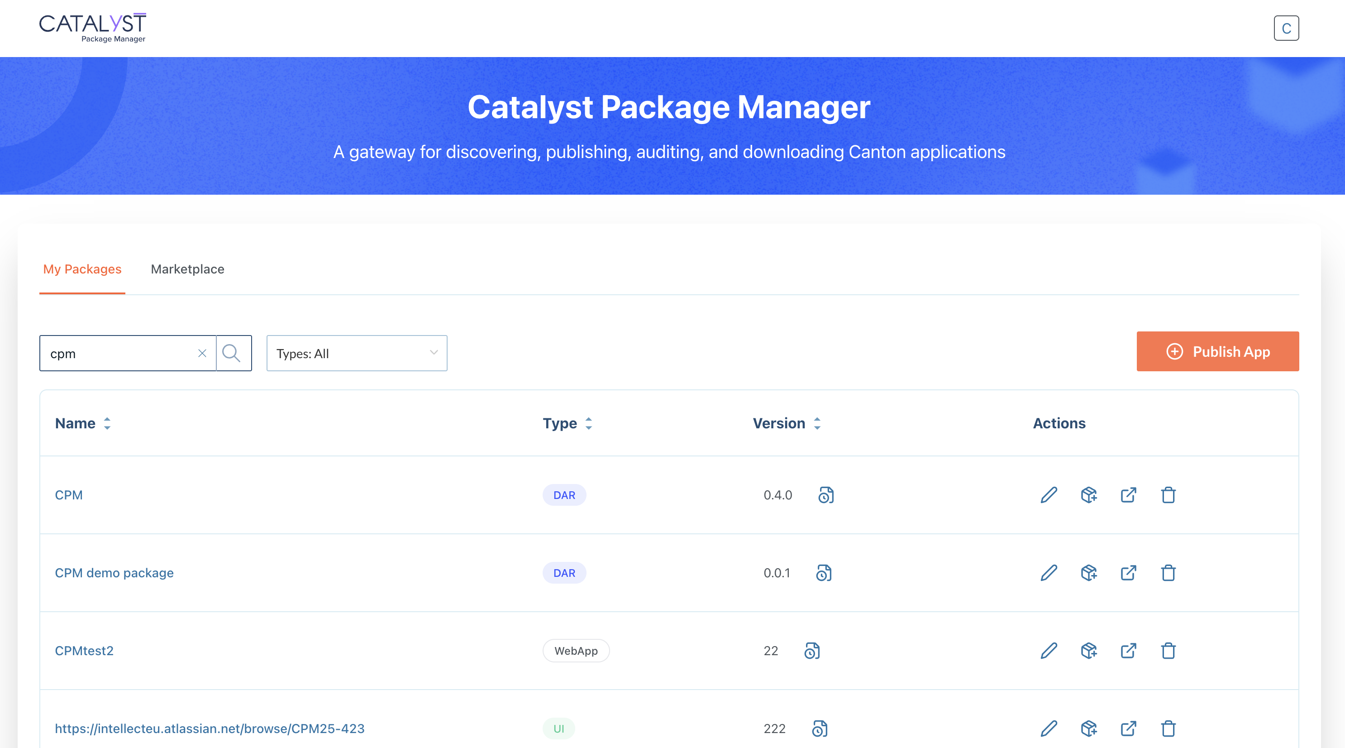Open CPMtest2 via external link icon
The image size is (1345, 748).
click(x=1128, y=651)
